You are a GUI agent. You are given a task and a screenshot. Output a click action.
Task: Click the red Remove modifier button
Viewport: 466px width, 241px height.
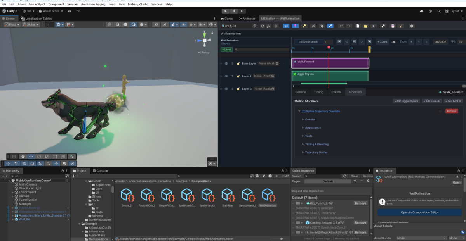(x=452, y=111)
